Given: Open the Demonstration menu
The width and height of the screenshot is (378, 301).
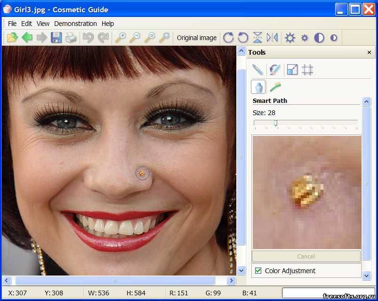Looking at the screenshot, I should click(x=75, y=24).
